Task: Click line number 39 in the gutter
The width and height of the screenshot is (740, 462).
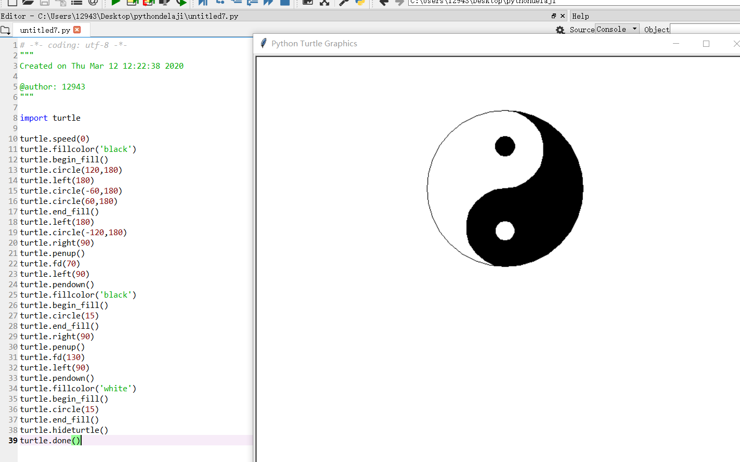Action: (13, 441)
